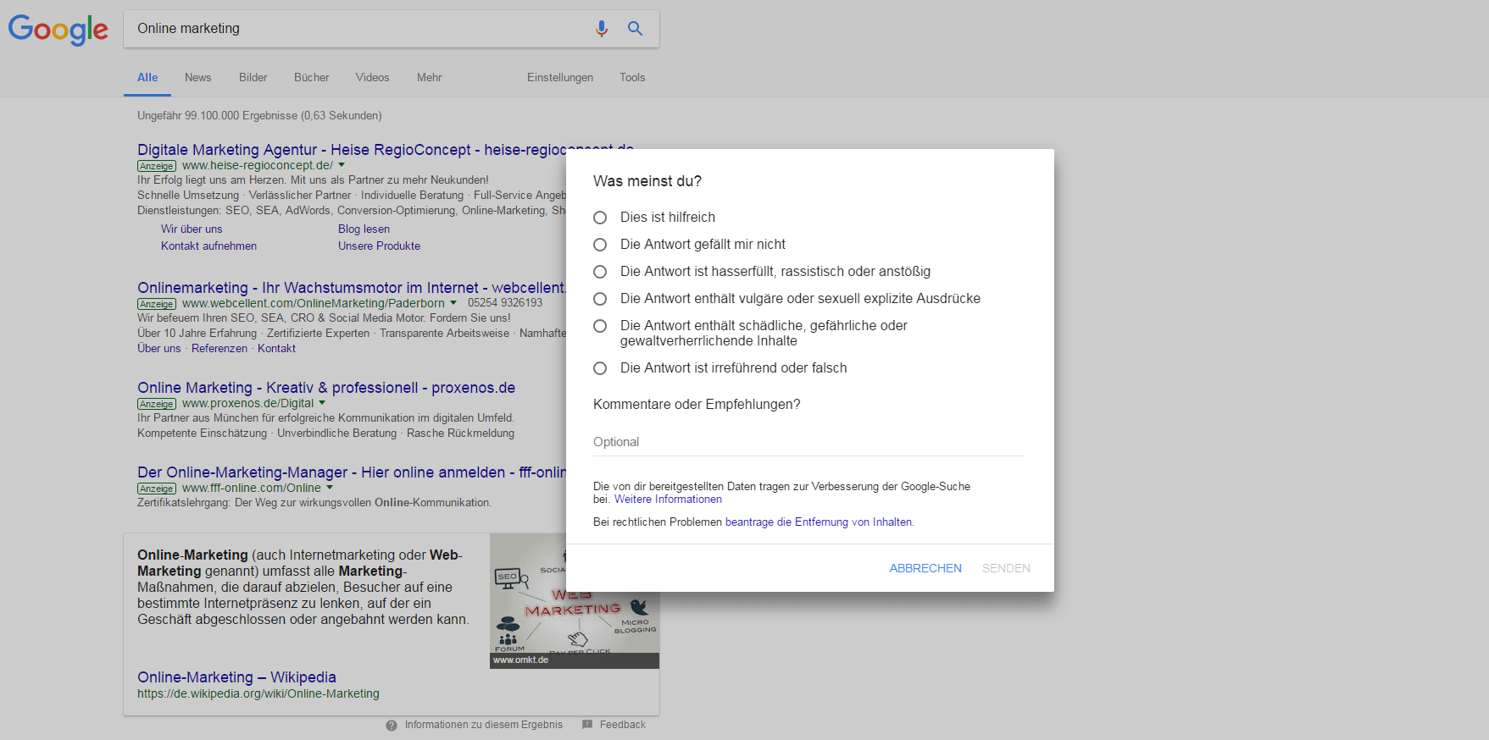Expand dropdown arrow next to proxenos.de/Digital URL
Viewport: 1489px width, 740px height.
coord(322,403)
